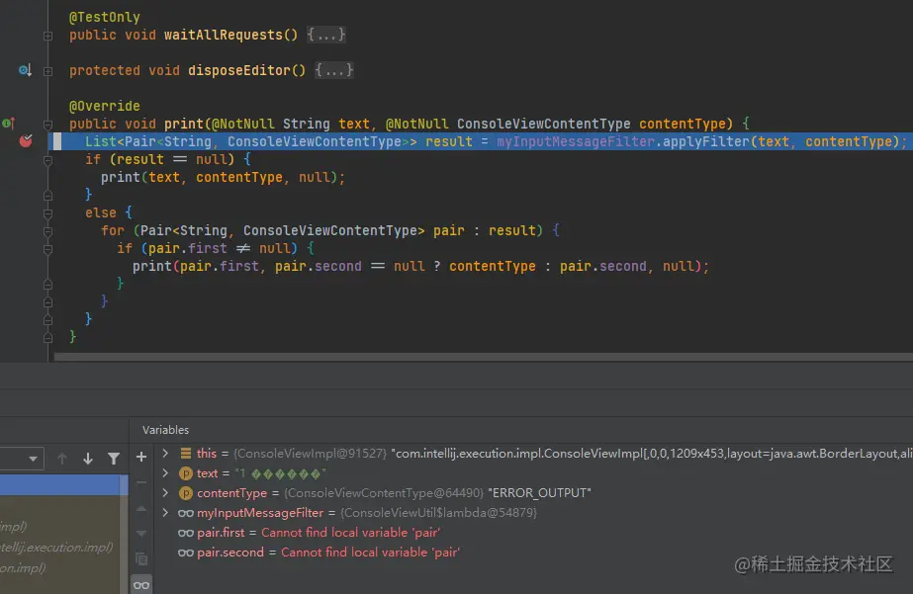Select the contentType ERROR_OUTPUT variable row

point(533,493)
